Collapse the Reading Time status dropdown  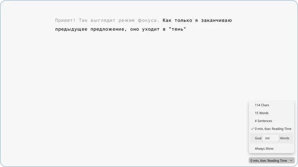click(272, 160)
